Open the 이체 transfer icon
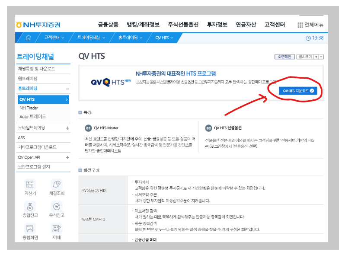Image resolution: width=345 pixels, height=255 pixels. (x=57, y=229)
